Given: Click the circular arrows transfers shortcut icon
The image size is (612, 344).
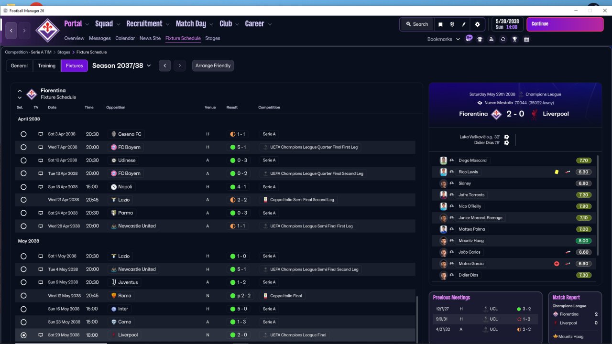Looking at the screenshot, I should (x=503, y=39).
